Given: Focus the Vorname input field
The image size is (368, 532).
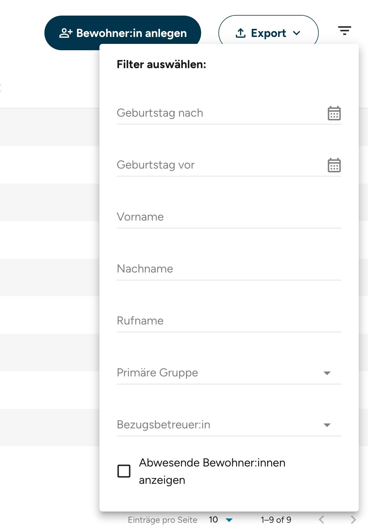Looking at the screenshot, I should [x=229, y=217].
